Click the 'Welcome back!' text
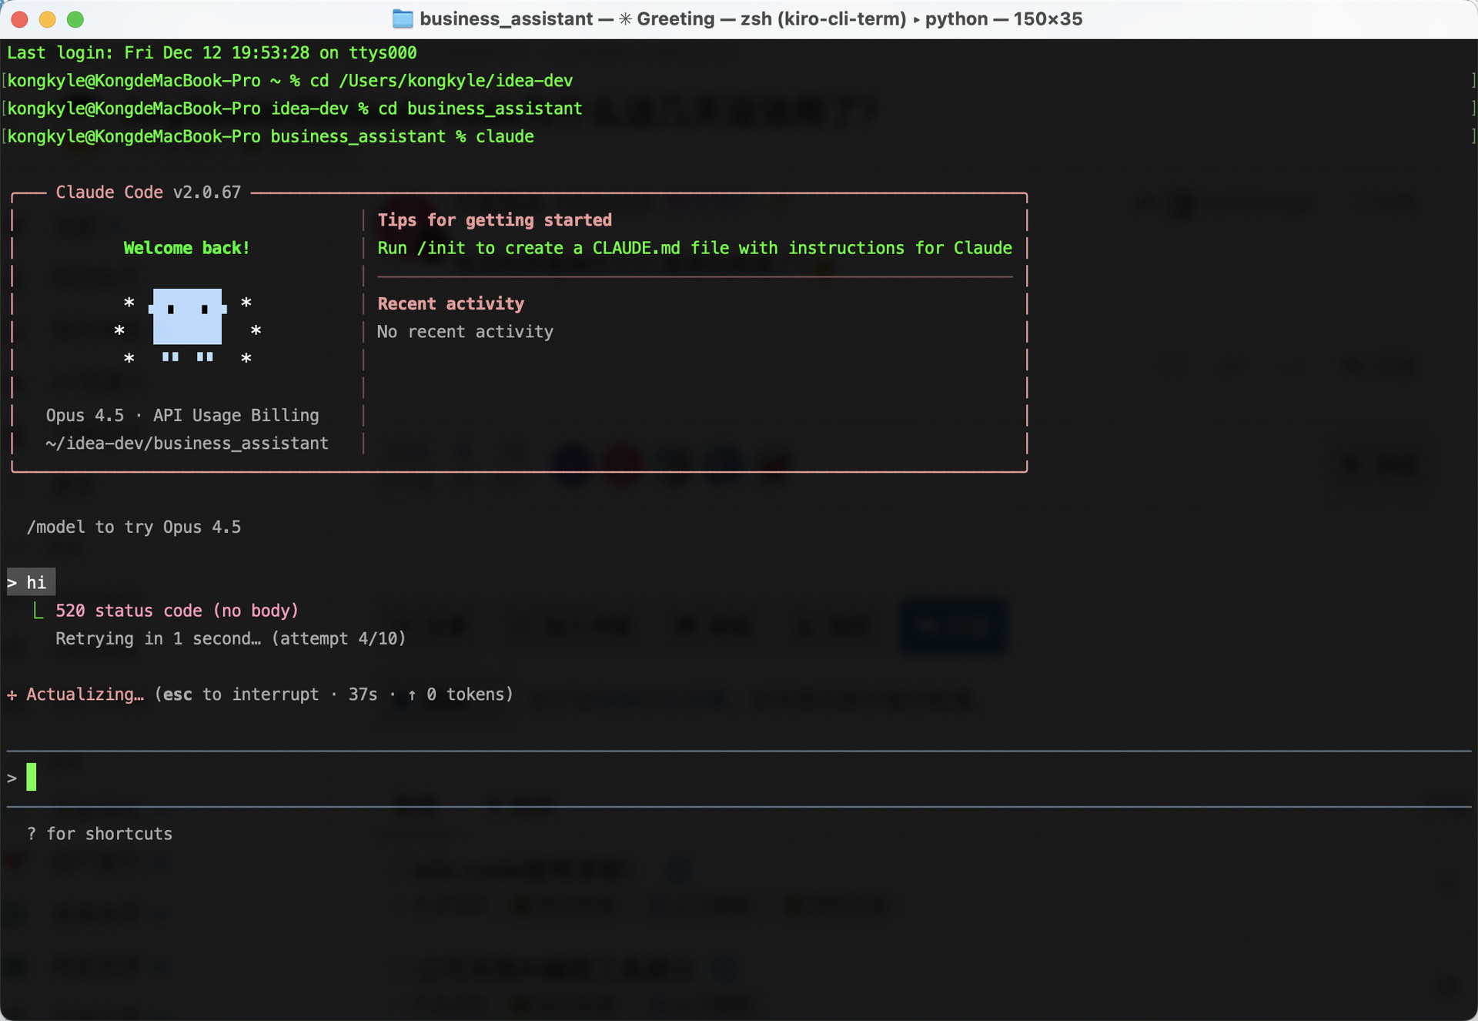Viewport: 1478px width, 1021px height. [x=187, y=248]
